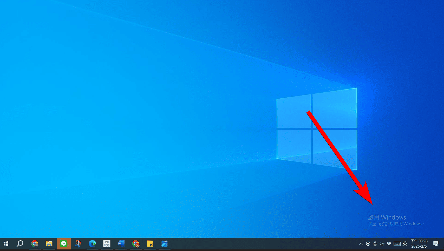Image resolution: width=444 pixels, height=251 pixels.
Task: Open taskbar search magnifier
Action: (20, 244)
